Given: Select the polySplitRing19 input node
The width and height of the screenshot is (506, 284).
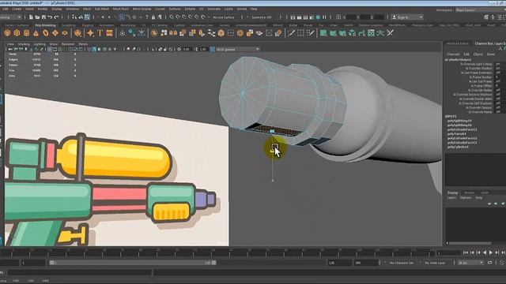Looking at the screenshot, I should [459, 121].
